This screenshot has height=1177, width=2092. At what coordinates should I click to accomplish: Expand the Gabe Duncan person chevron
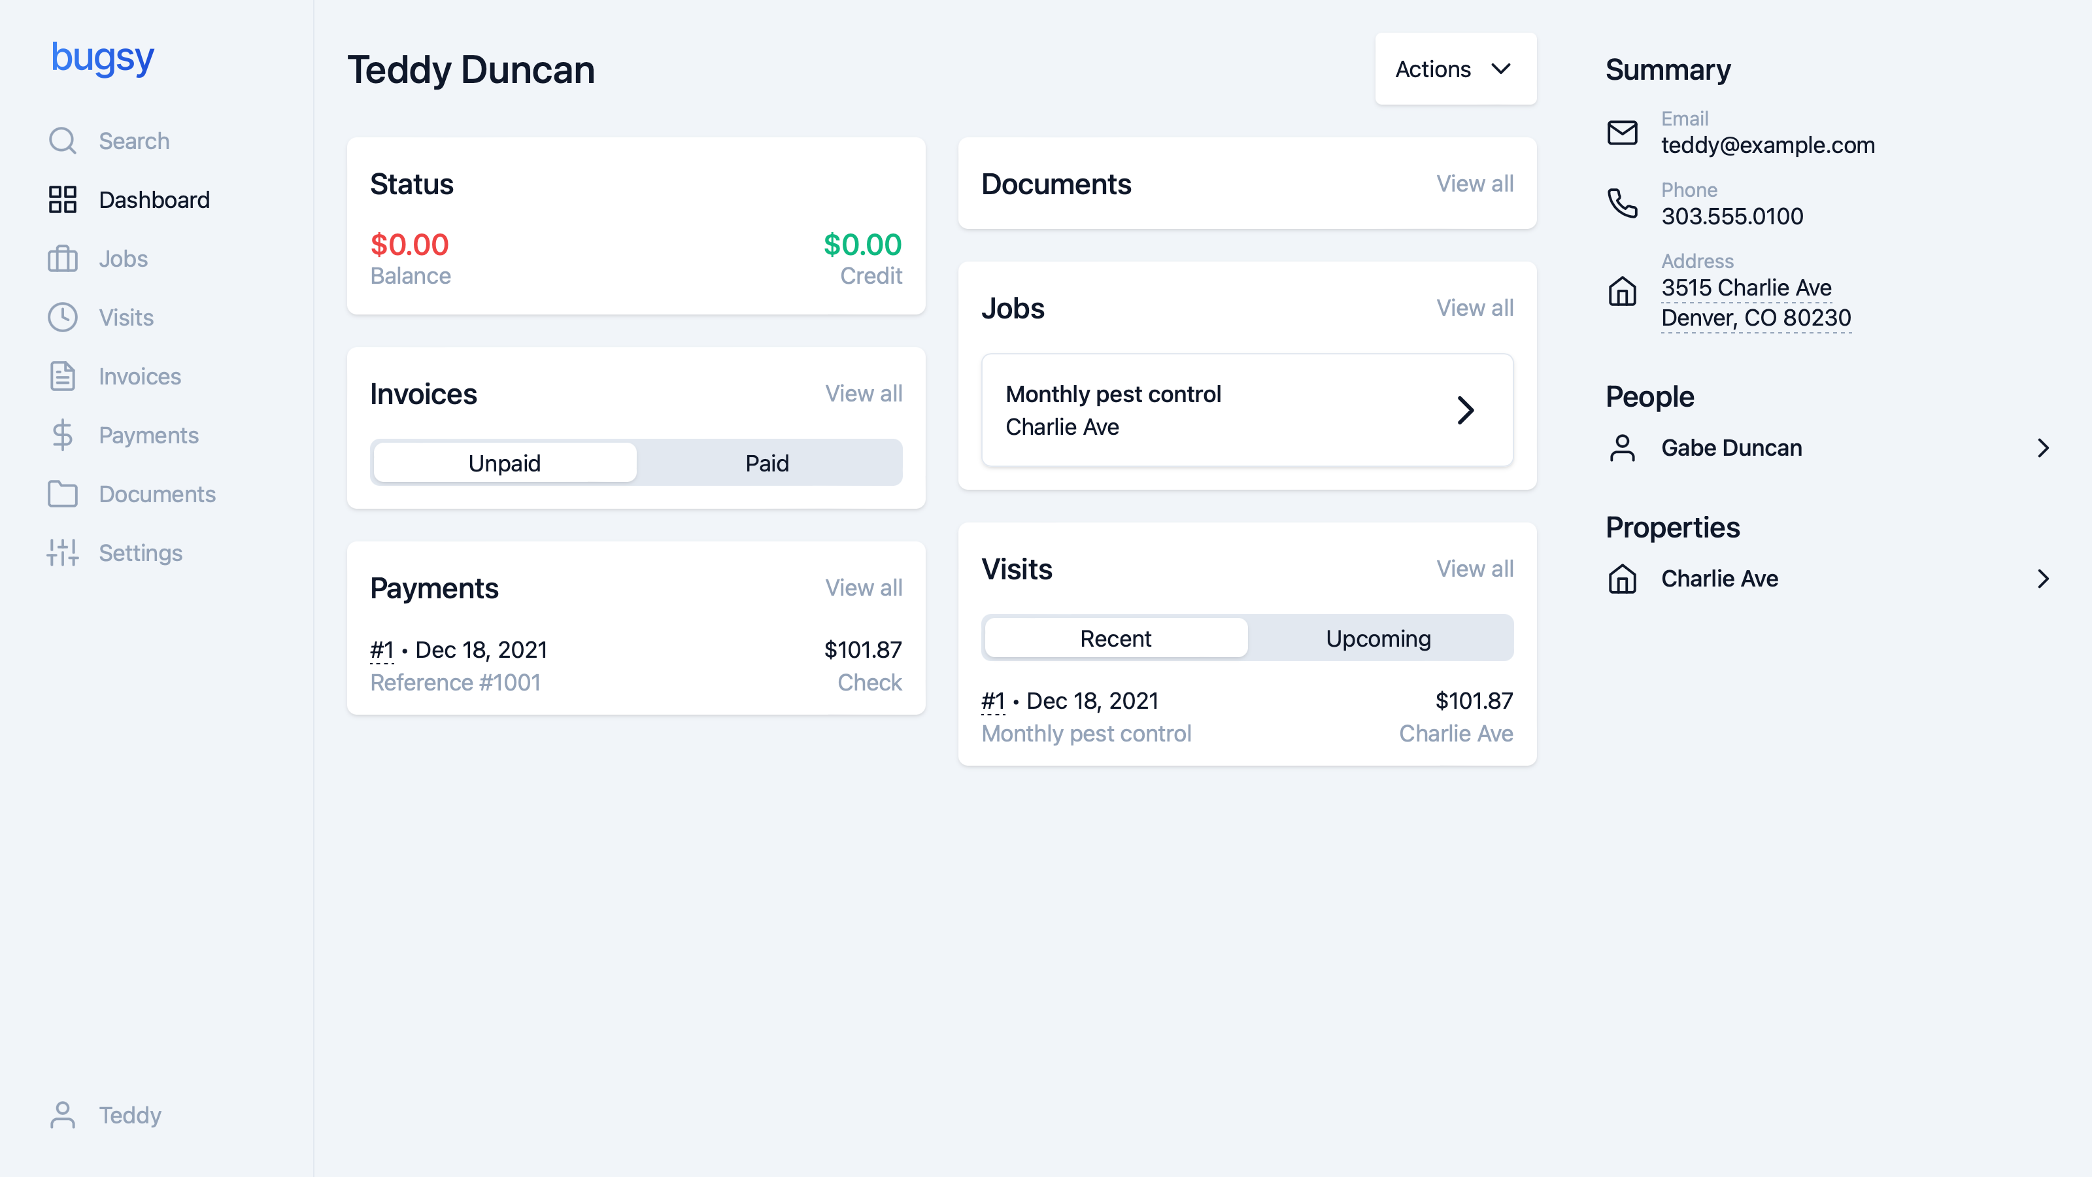[2043, 447]
